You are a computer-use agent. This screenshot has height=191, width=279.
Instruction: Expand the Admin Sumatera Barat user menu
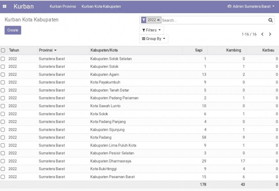pos(251,6)
